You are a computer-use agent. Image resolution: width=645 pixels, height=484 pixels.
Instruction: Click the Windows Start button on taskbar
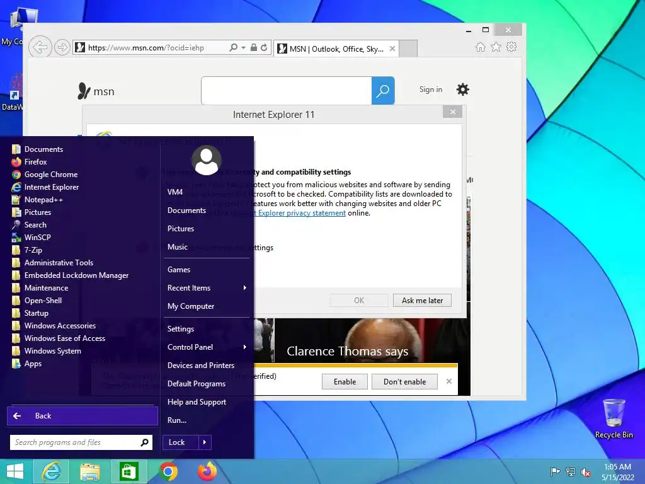15,471
